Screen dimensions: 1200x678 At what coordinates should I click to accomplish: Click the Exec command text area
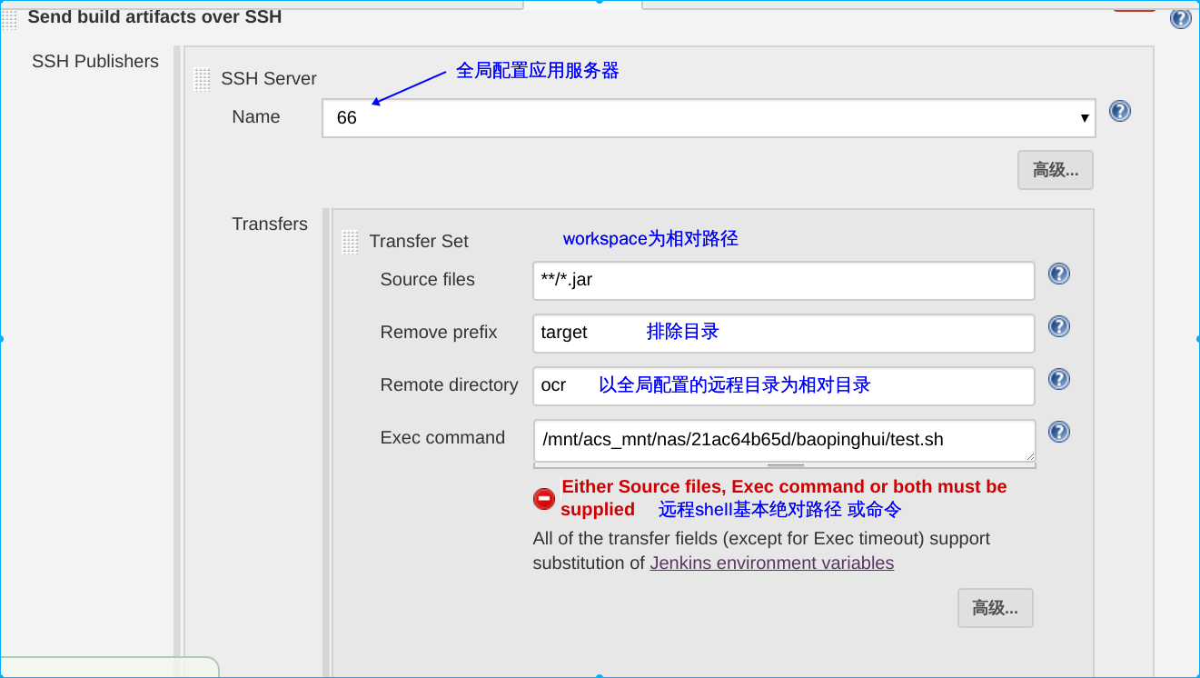point(783,440)
